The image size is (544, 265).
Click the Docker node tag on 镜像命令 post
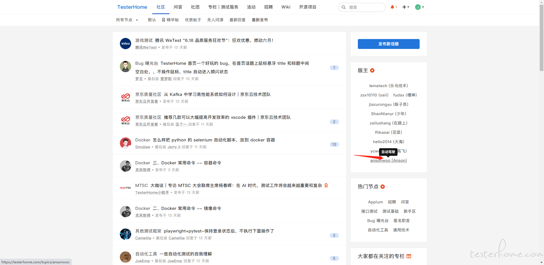(x=143, y=208)
